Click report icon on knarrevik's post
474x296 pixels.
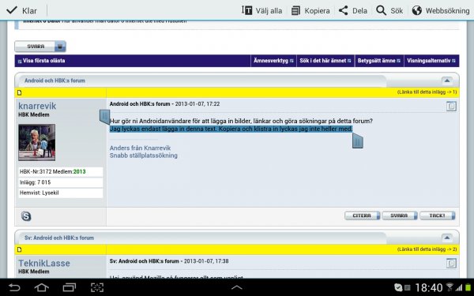(451, 107)
